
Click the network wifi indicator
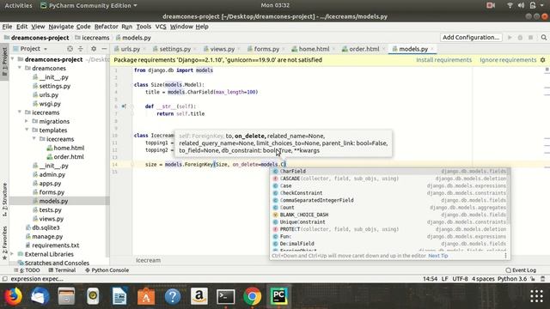coord(510,5)
